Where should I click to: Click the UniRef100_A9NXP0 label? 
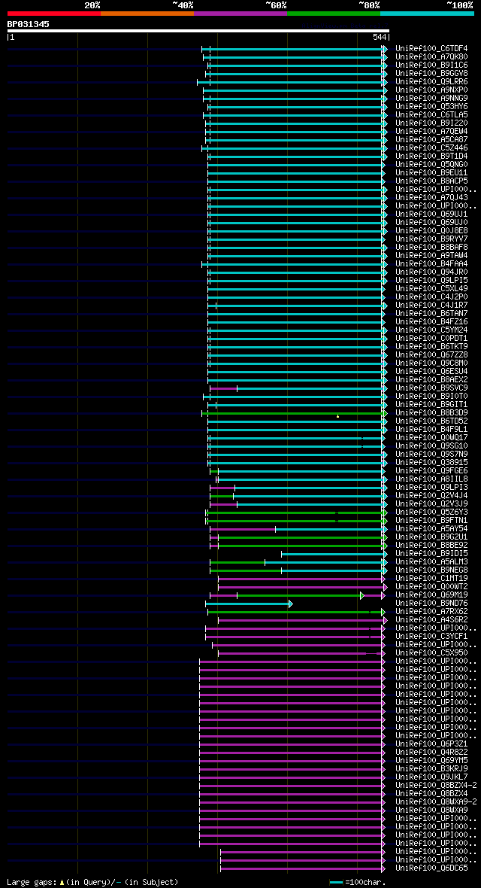[431, 90]
